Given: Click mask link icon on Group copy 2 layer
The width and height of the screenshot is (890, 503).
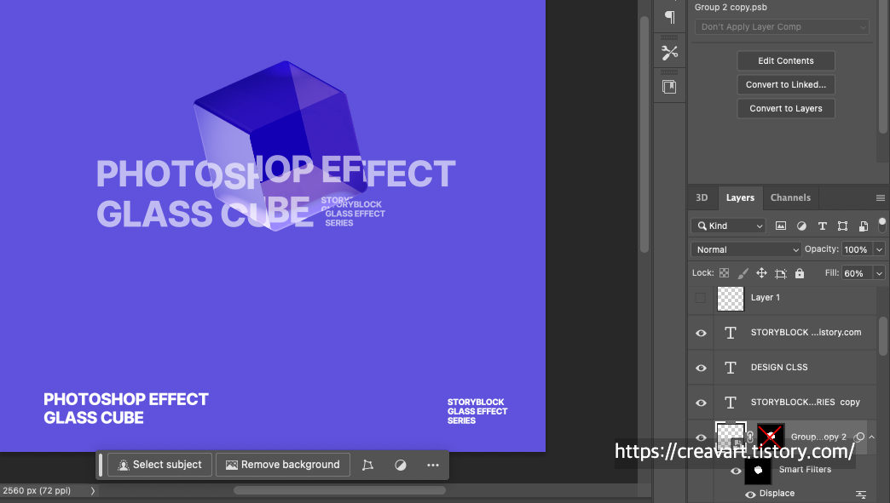Looking at the screenshot, I should click(751, 437).
